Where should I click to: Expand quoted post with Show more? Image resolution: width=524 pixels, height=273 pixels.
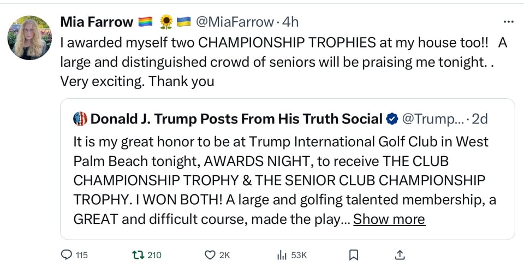[x=389, y=219]
